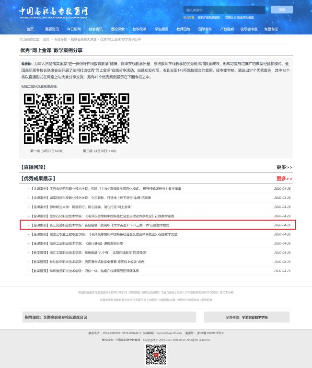Focus the 输入关键字 search field
The width and height of the screenshot is (312, 368).
tap(224, 10)
